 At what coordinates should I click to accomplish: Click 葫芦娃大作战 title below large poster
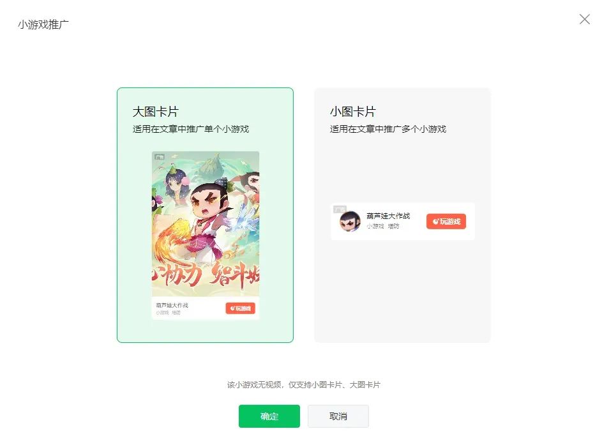click(172, 305)
